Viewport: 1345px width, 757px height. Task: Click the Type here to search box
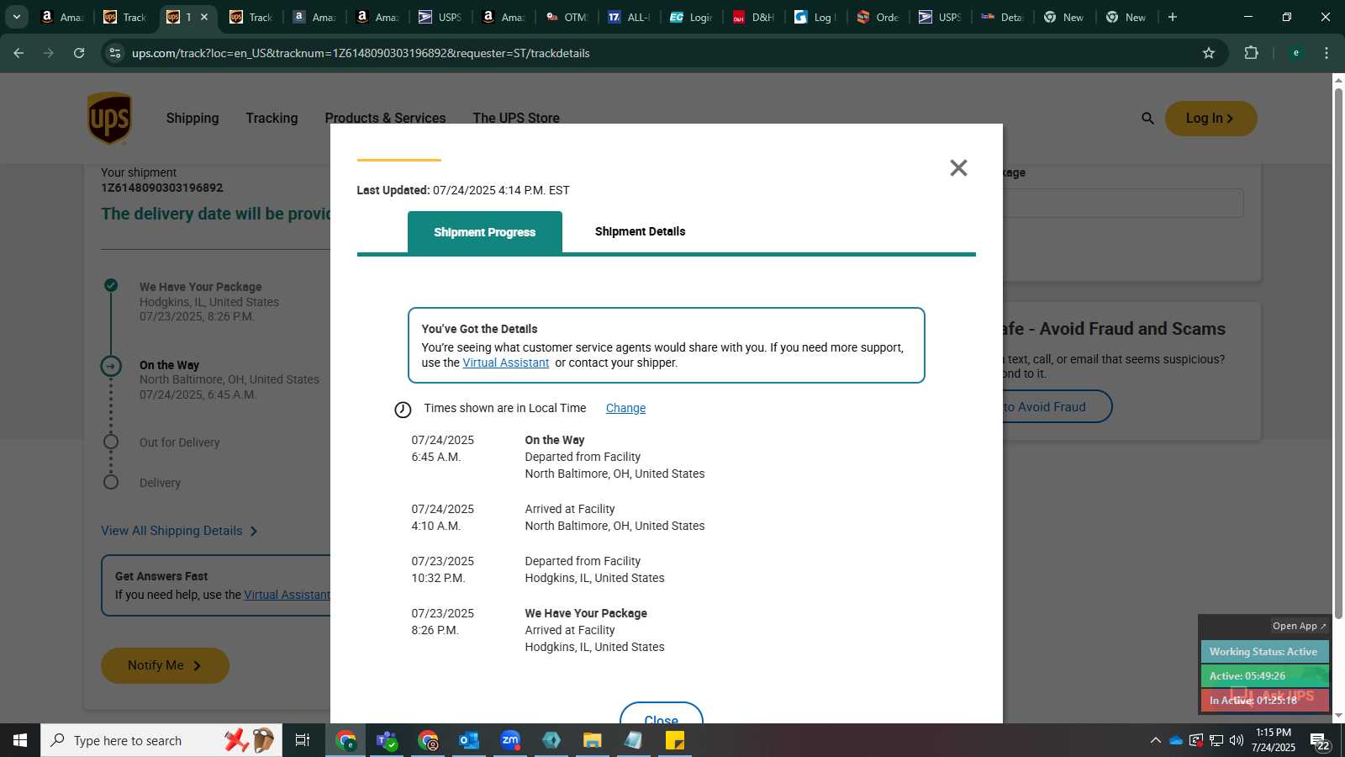click(161, 740)
